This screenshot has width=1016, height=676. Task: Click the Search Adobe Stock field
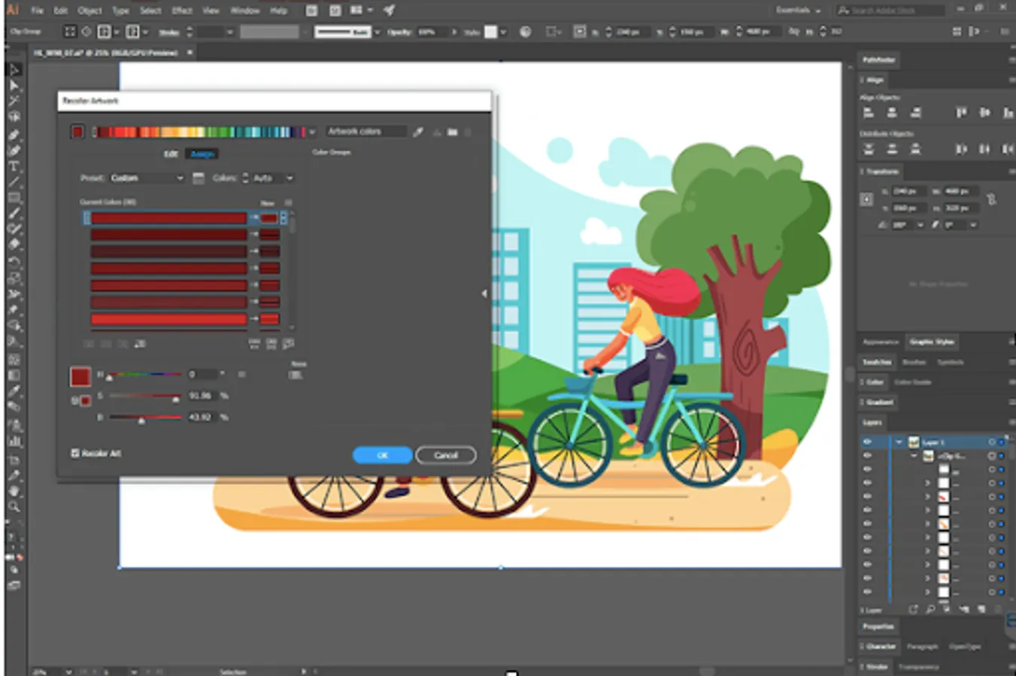[891, 11]
